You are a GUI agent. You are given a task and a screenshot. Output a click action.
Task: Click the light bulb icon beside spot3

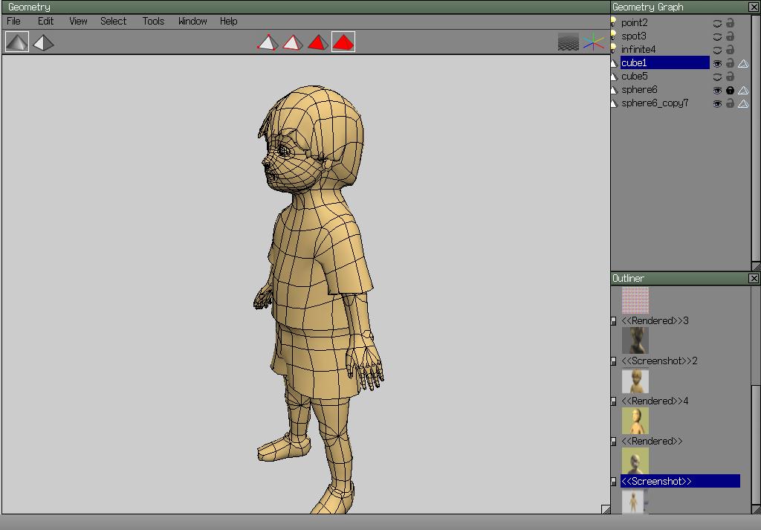(613, 36)
